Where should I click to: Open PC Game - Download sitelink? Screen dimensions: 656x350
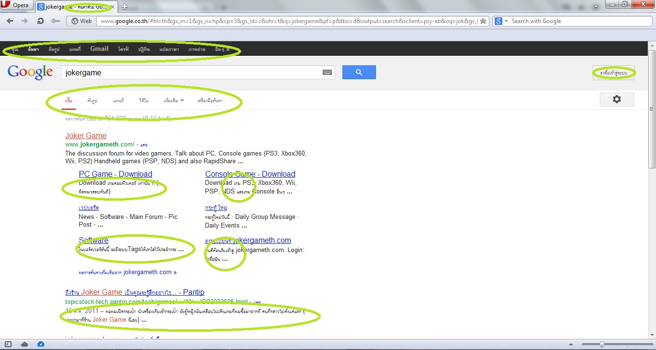coord(115,174)
